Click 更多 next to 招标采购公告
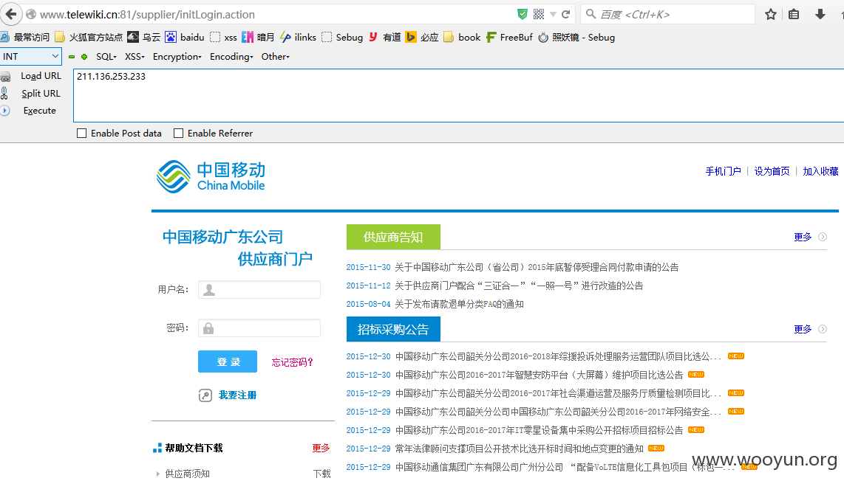Screen dimensions: 844x481 (803, 329)
